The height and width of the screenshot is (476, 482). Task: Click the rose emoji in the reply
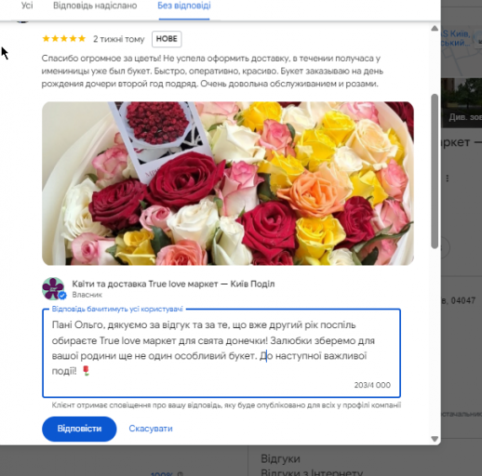(x=87, y=371)
